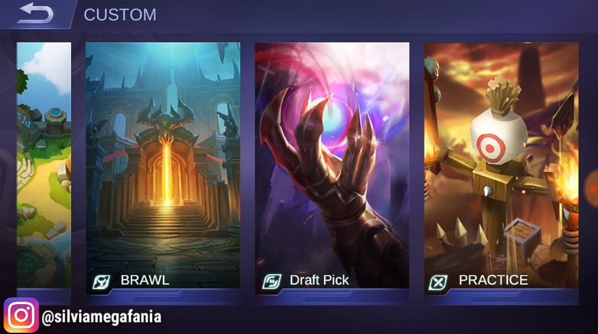Select the Draft Pick mode label
Viewport: 598px width, 334px height.
pyautogui.click(x=319, y=280)
